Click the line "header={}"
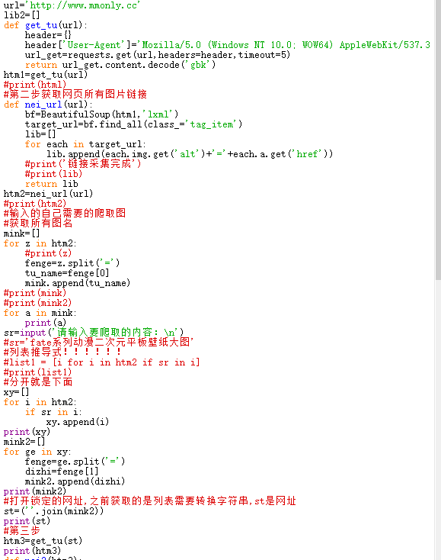This screenshot has width=441, height=560. coord(48,35)
